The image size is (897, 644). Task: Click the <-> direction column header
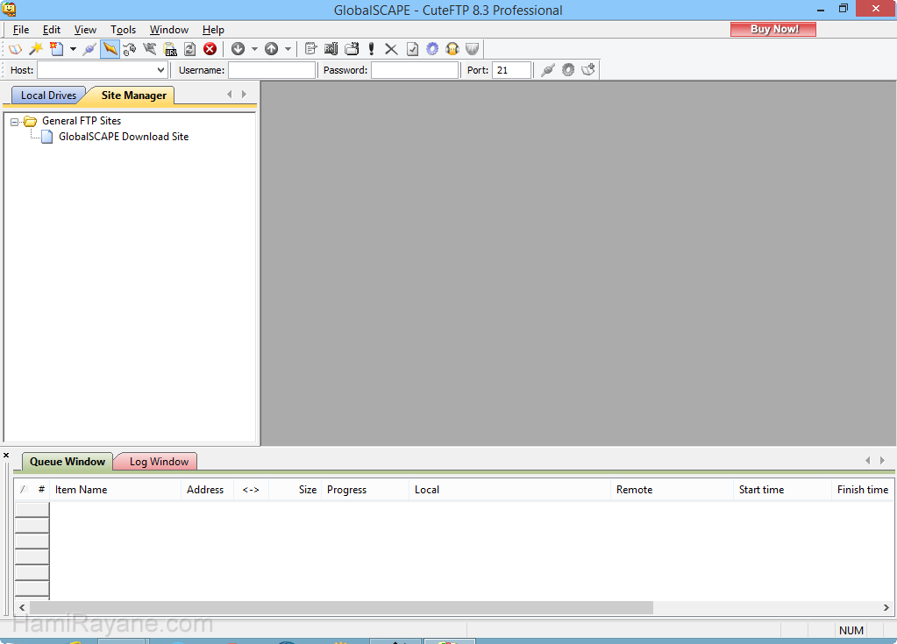[x=251, y=490]
